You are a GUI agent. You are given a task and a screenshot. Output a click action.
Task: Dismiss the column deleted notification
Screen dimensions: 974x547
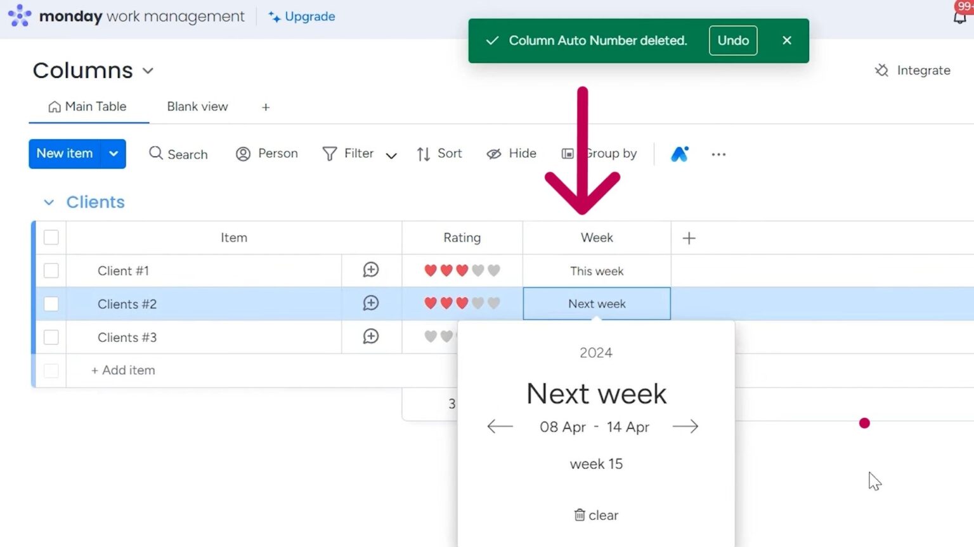(x=787, y=41)
